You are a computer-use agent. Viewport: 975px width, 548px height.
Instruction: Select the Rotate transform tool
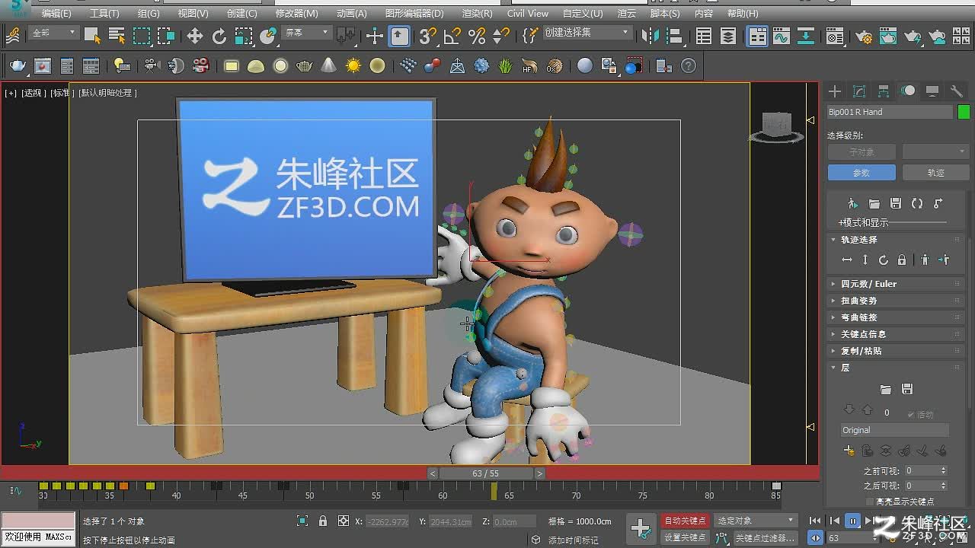click(219, 36)
